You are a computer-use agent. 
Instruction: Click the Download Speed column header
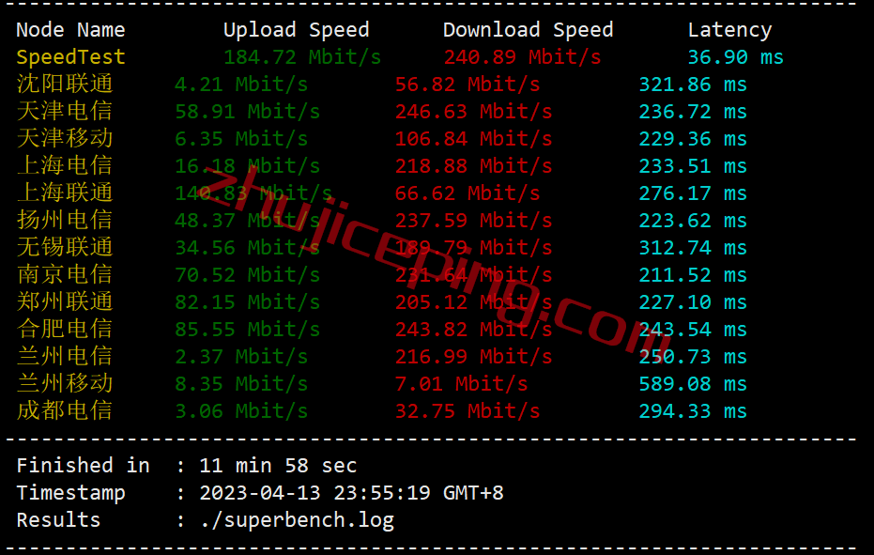528,29
